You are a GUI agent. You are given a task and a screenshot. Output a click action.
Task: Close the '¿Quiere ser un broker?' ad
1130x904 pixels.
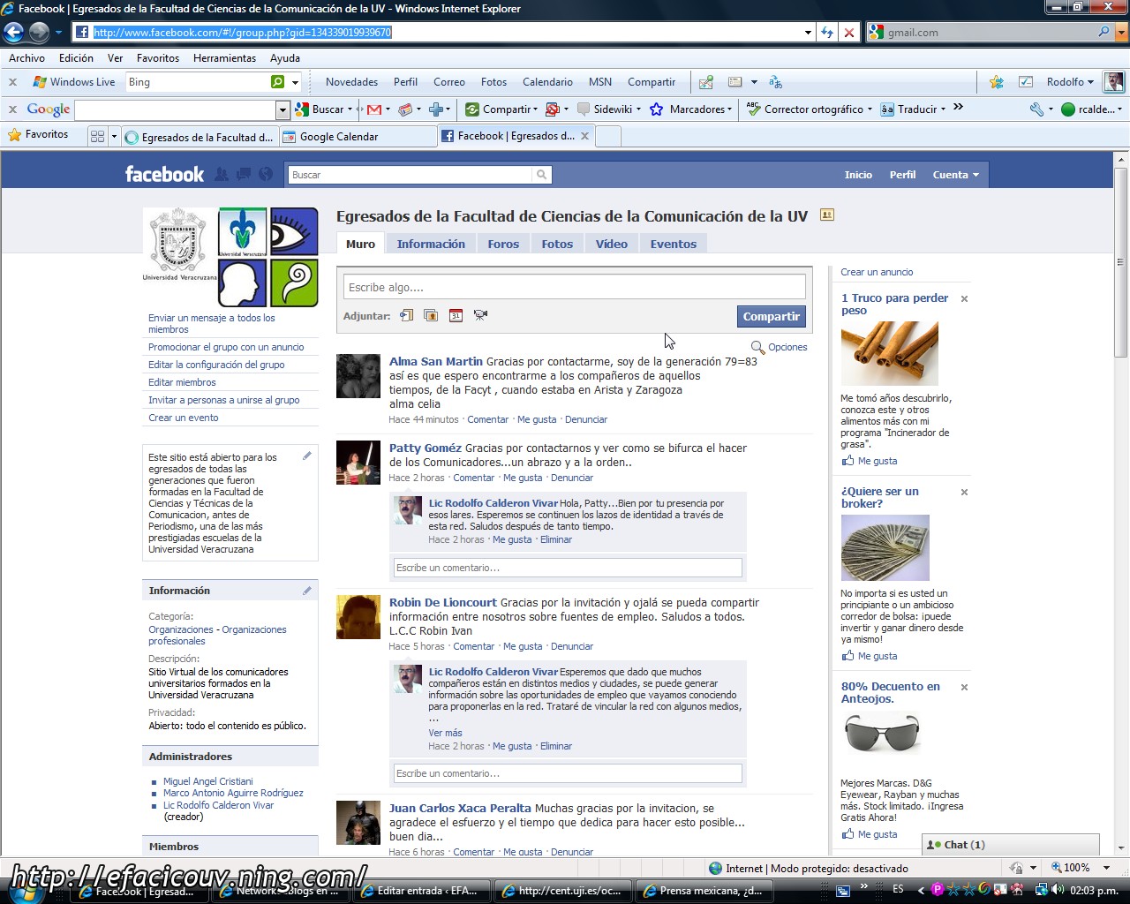[964, 493]
